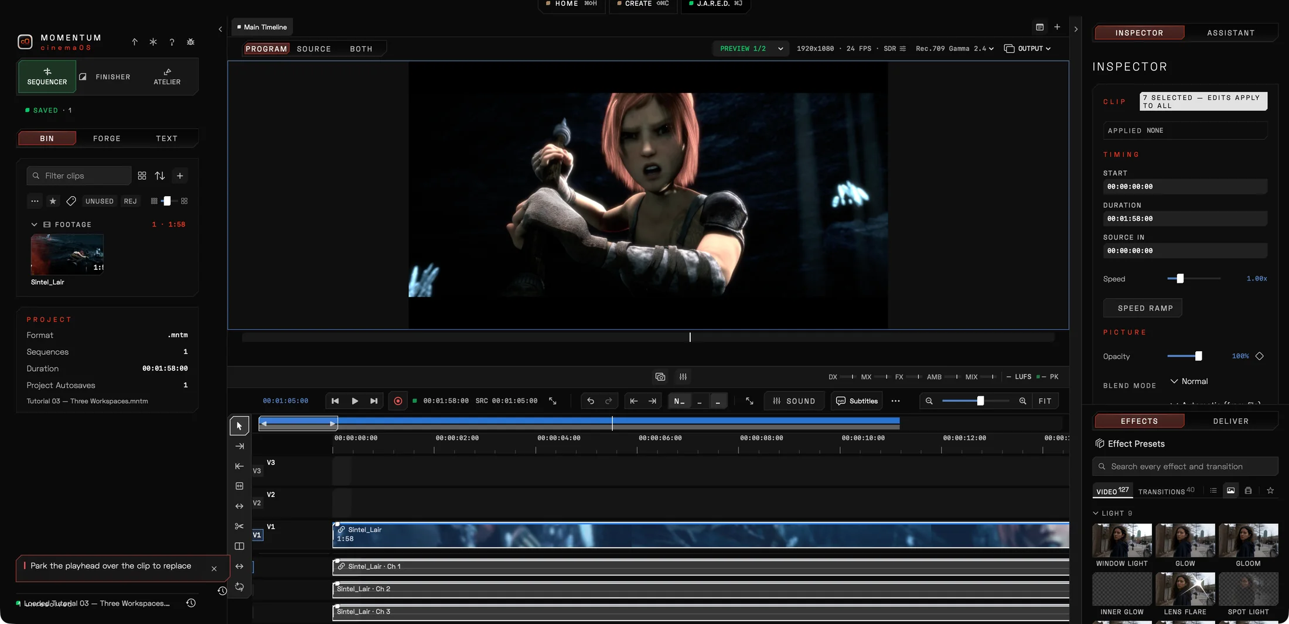Click the redo arrow
1289x624 pixels.
pos(609,401)
